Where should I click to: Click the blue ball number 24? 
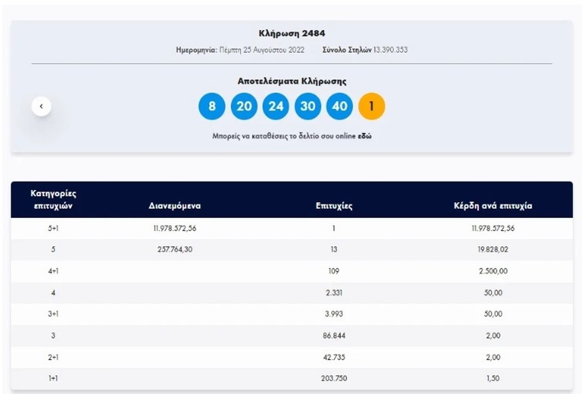(276, 106)
